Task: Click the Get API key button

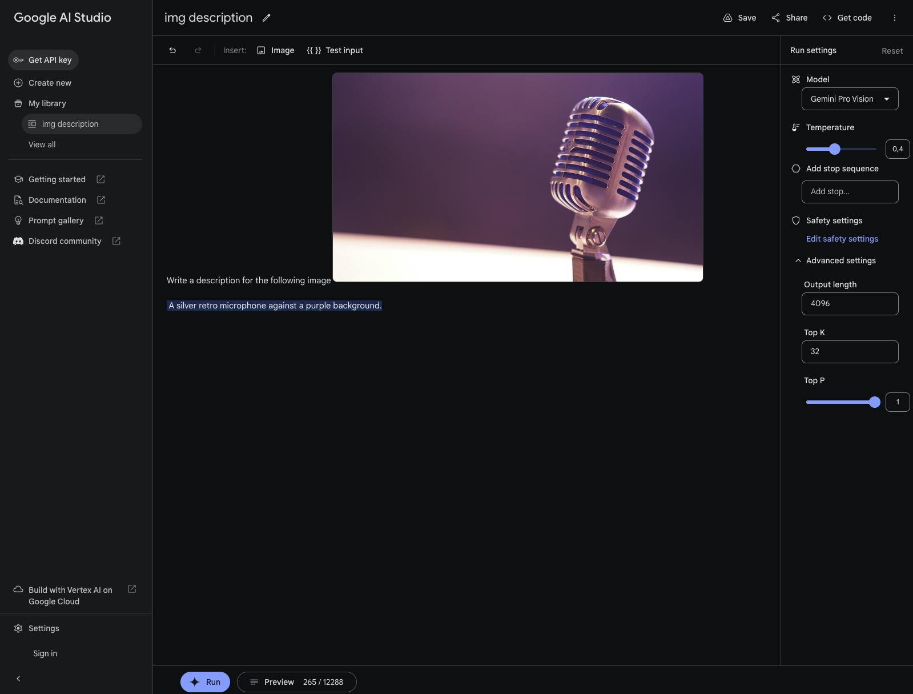Action: pyautogui.click(x=43, y=60)
